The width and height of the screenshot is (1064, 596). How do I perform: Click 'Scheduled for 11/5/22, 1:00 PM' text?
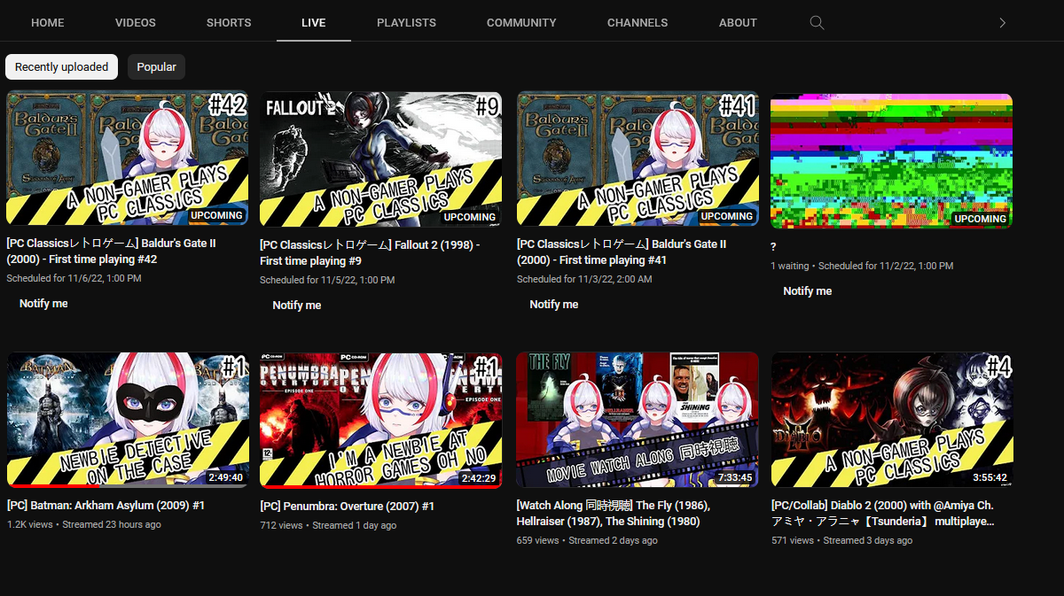coord(327,280)
